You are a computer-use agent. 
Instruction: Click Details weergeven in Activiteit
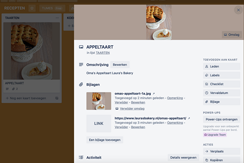coord(183,158)
